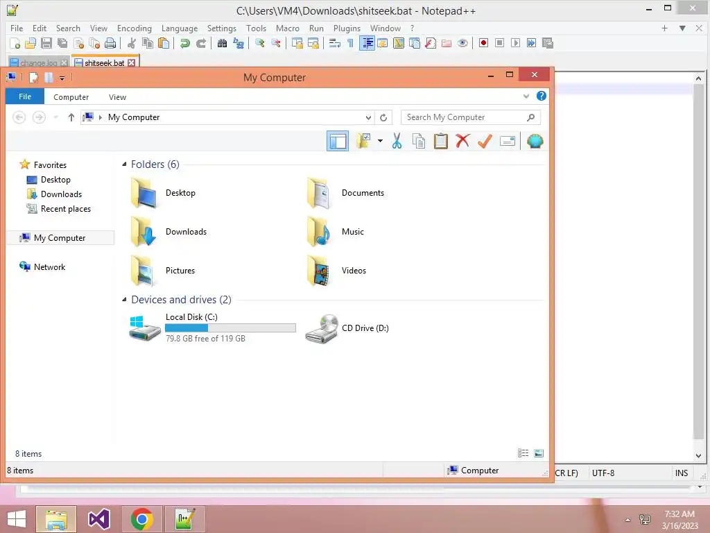Toggle Show All Characters pilcrow icon
The height and width of the screenshot is (533, 710).
[350, 43]
